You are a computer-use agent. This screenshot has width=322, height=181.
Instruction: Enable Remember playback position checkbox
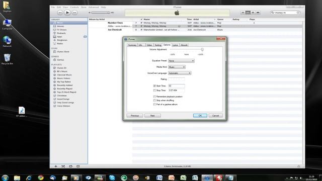pos(154,97)
